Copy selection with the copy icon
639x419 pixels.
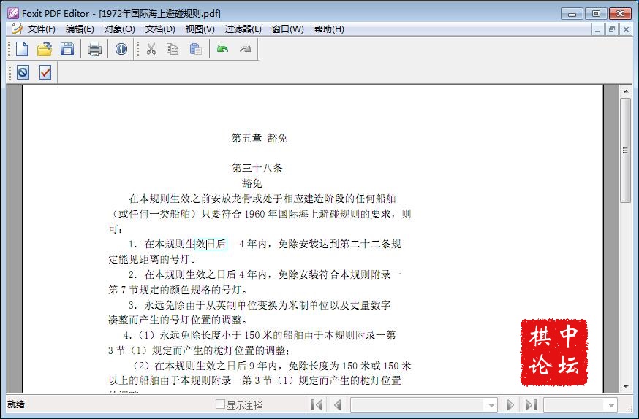coord(173,49)
